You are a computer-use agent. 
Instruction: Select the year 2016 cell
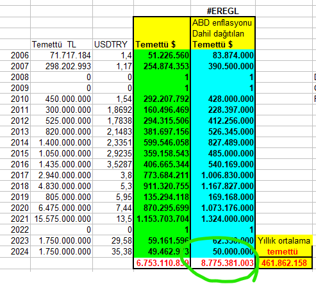point(15,164)
